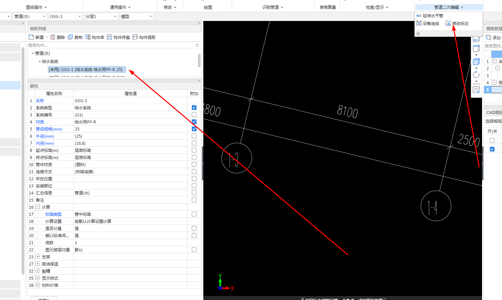Image resolution: width=502 pixels, height=300 pixels.
Task: Click the 复制 copy icon
Action: coord(70,37)
